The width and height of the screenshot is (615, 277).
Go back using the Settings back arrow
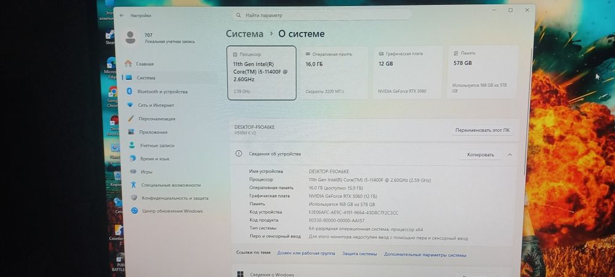(x=122, y=15)
